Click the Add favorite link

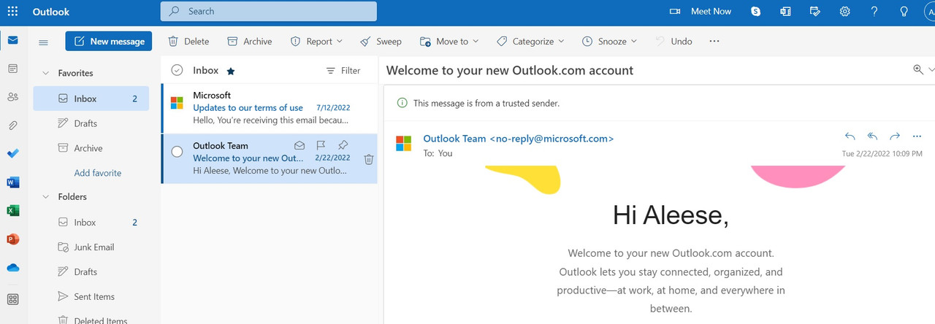click(98, 173)
